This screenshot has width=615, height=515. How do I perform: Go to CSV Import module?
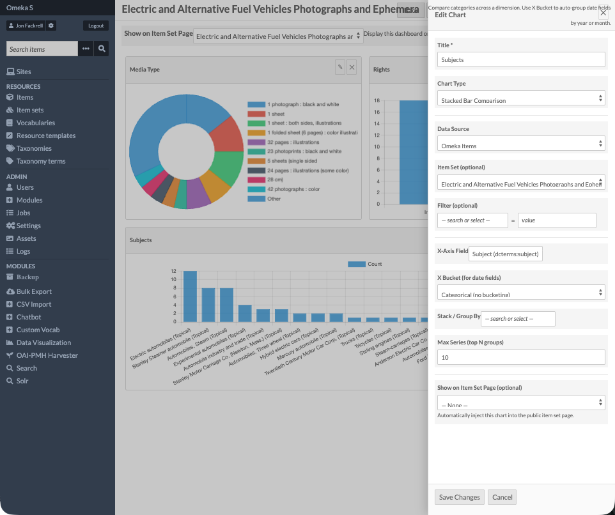pyautogui.click(x=34, y=304)
